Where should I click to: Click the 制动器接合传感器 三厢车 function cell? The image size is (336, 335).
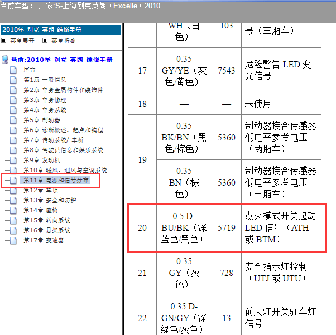click(281, 182)
